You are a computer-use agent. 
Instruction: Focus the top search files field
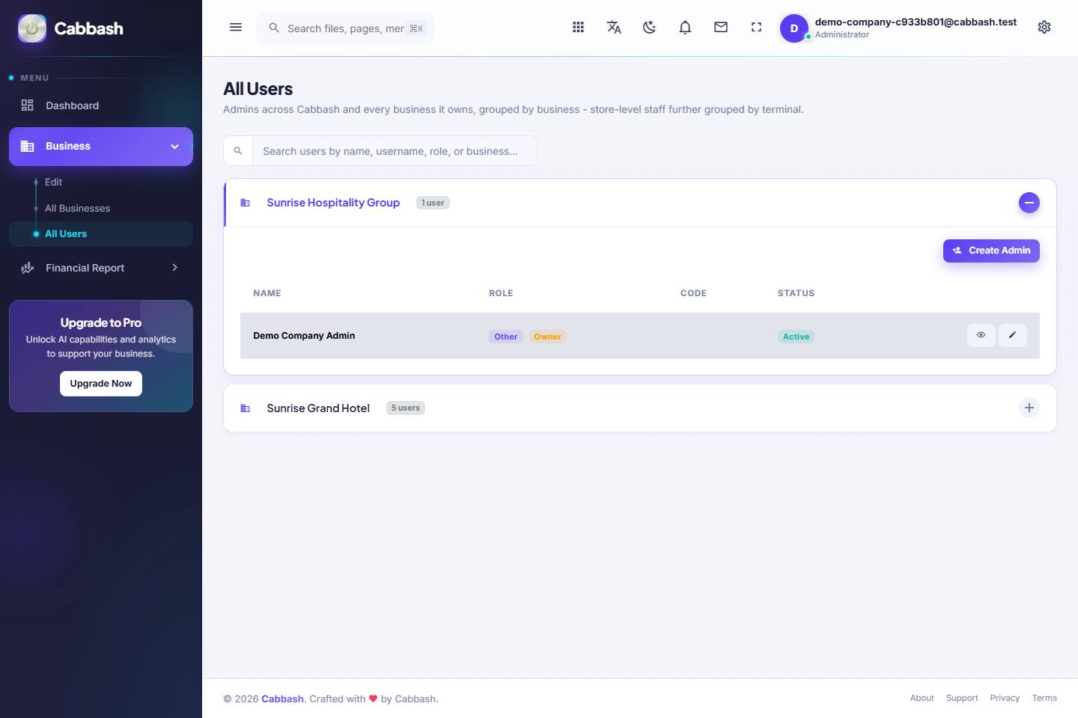coord(345,28)
